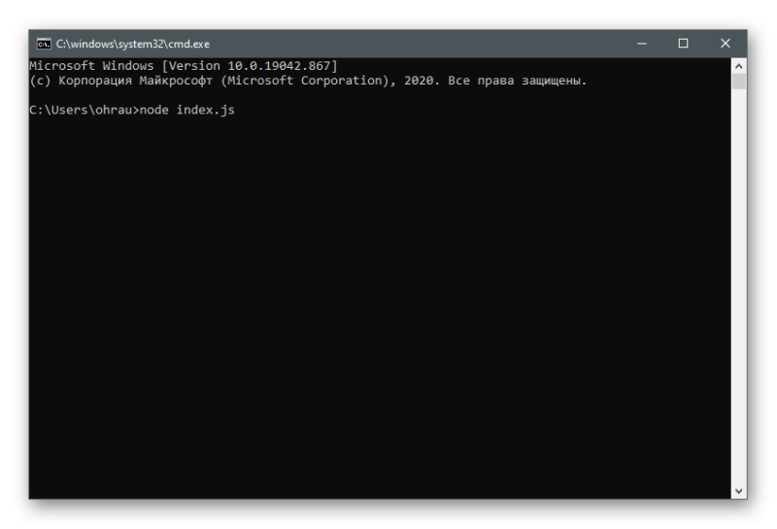Click the Version 10.0.19042.867 text

[x=250, y=66]
